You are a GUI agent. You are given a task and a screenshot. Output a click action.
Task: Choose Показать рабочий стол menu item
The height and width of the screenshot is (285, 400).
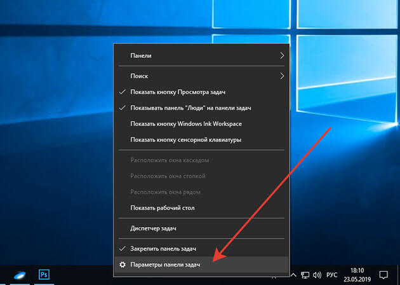coord(201,208)
